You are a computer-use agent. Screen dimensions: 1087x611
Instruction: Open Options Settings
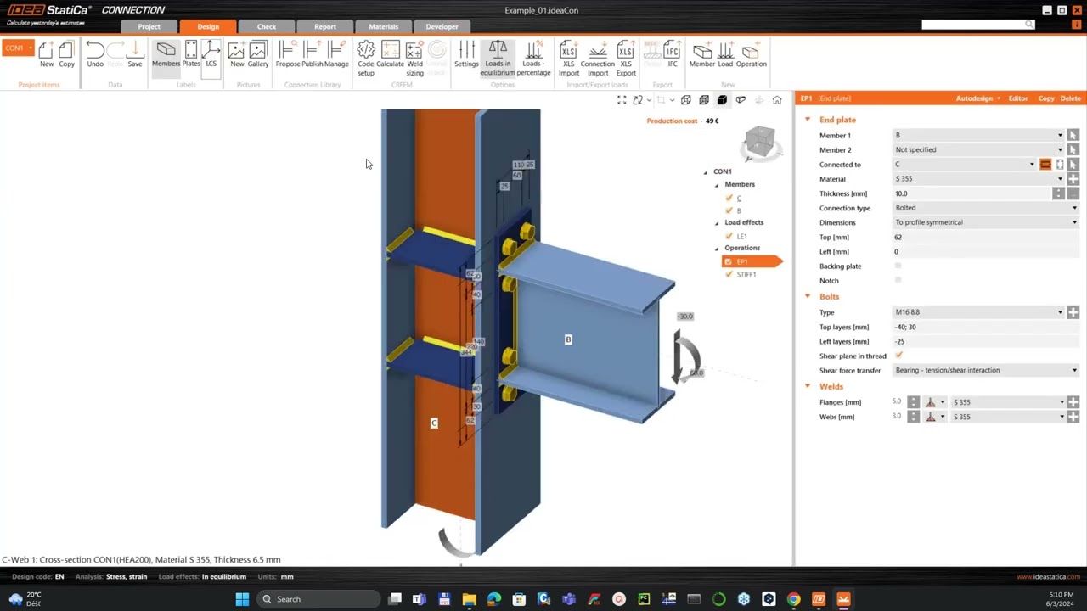coord(466,53)
